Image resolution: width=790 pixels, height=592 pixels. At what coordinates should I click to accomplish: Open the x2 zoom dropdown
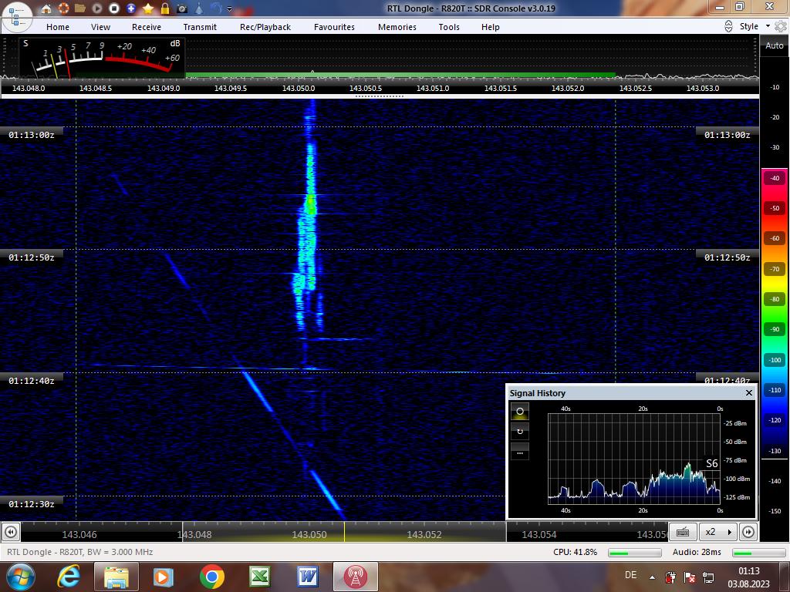(718, 532)
